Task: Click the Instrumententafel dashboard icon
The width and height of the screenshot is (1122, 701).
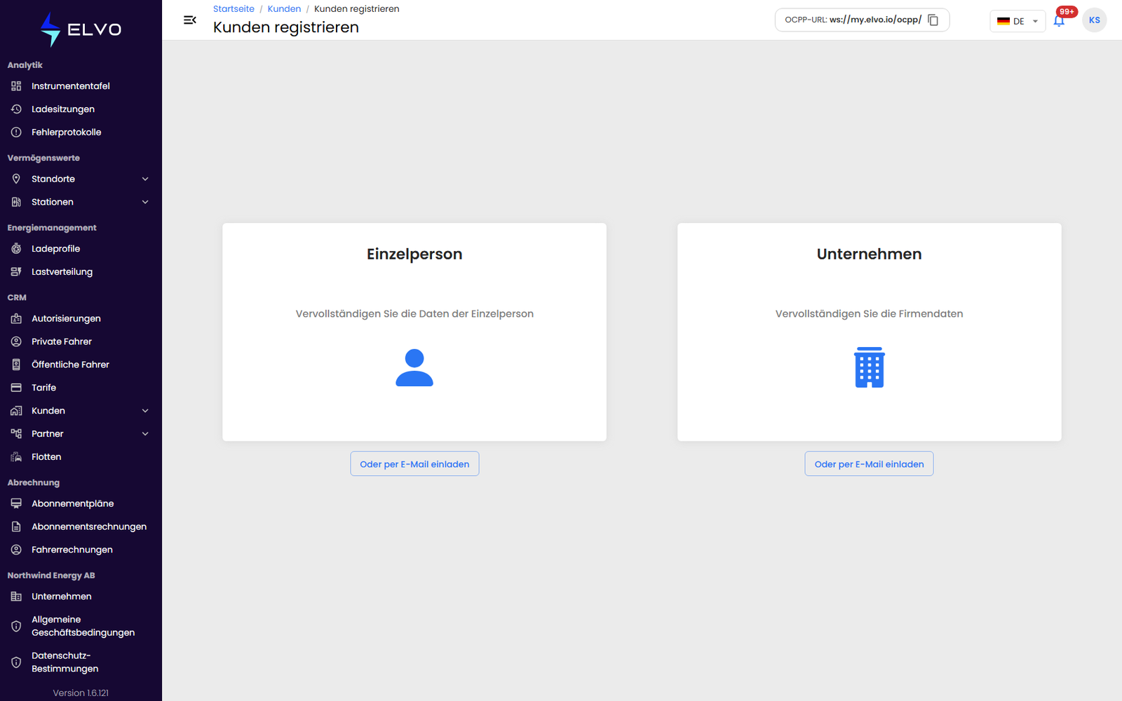Action: click(x=16, y=86)
